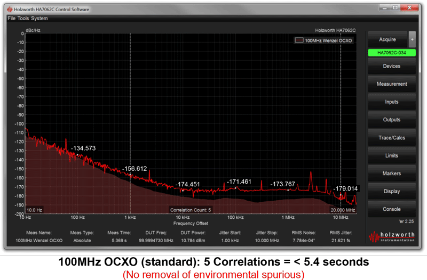
Task: Click the DUT Power value 10.784 dBm
Action: click(193, 241)
